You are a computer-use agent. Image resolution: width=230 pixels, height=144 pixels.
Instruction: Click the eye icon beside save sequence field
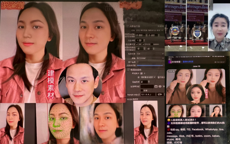[x=160, y=87]
